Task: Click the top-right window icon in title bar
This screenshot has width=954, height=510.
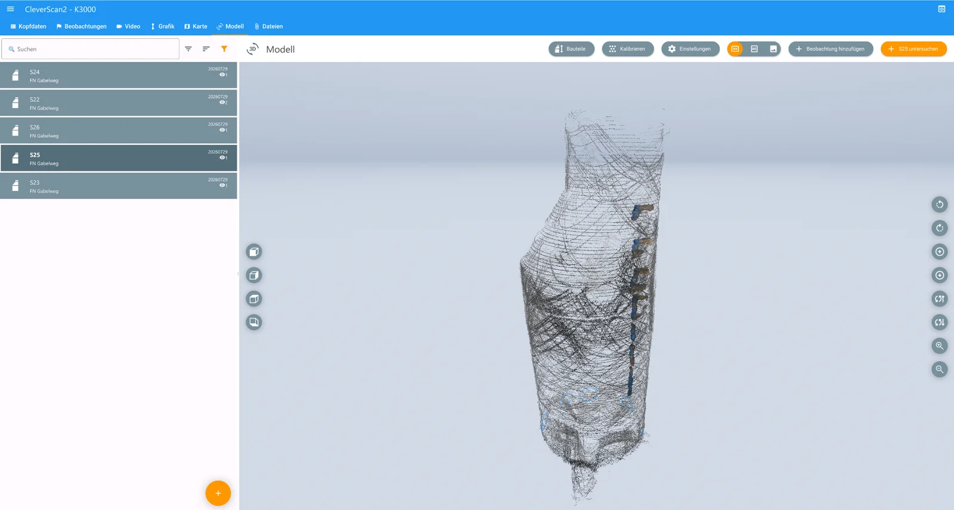Action: click(x=941, y=9)
